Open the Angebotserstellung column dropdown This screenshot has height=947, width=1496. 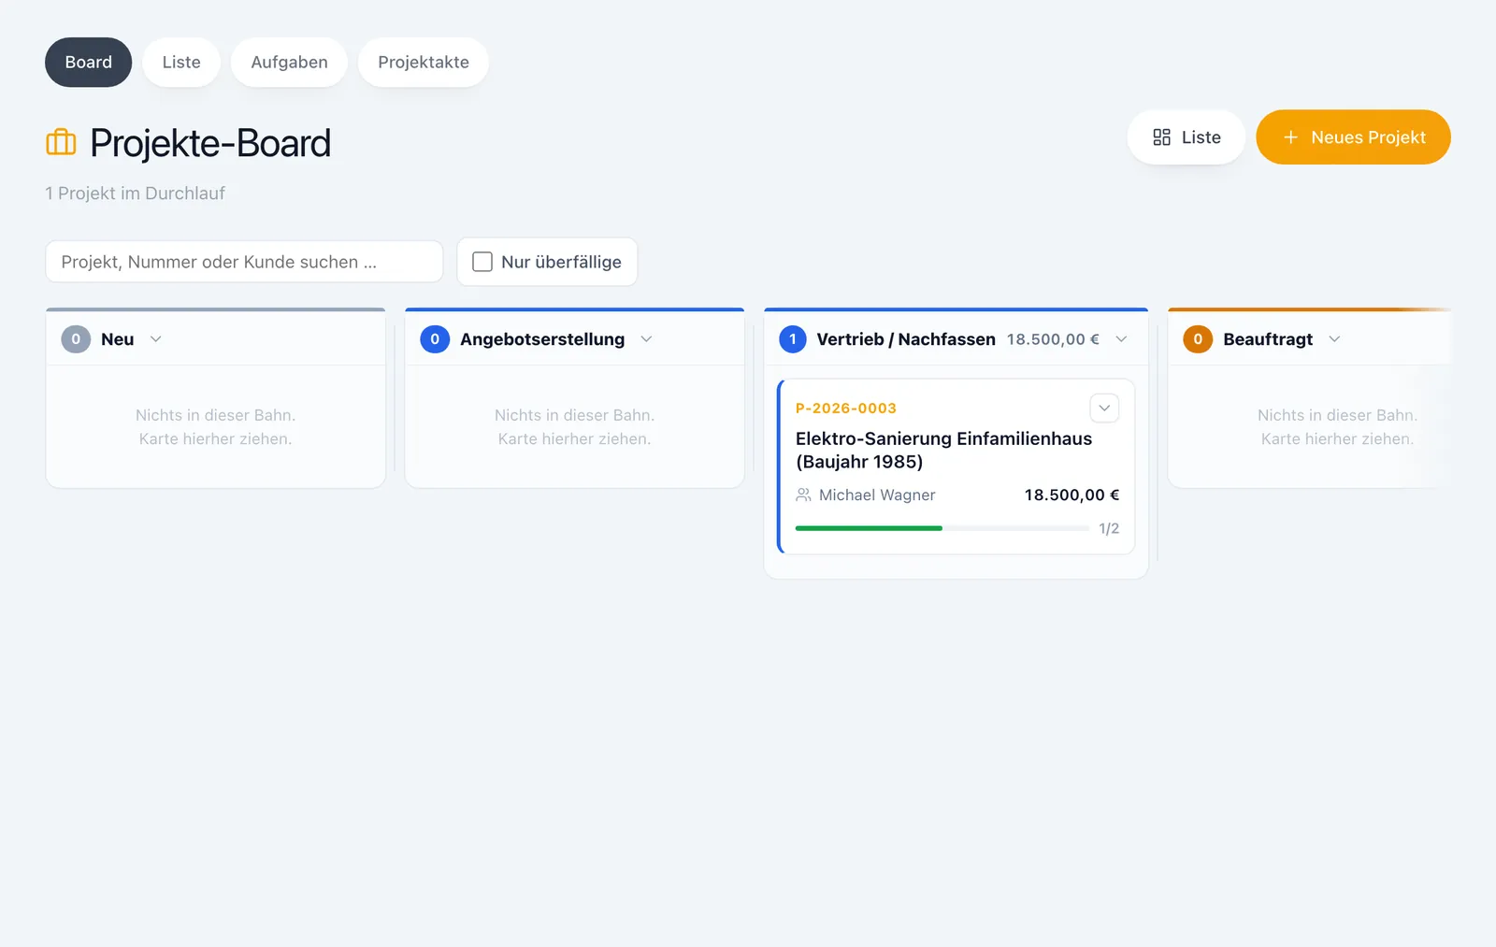(x=646, y=339)
